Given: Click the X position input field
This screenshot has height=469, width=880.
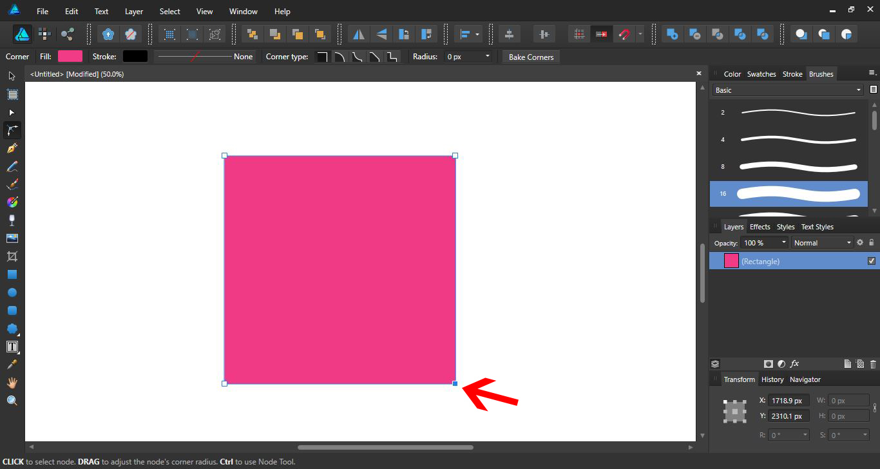Looking at the screenshot, I should tap(789, 401).
